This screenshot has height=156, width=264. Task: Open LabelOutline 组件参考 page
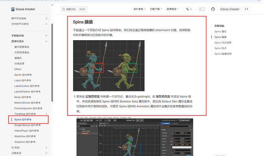tap(27, 86)
